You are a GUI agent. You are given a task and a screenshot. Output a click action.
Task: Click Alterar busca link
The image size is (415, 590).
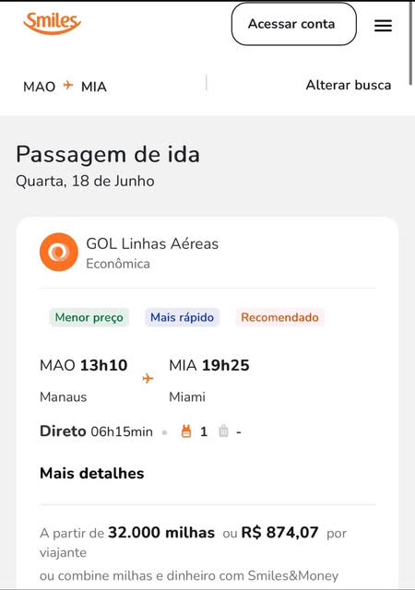tap(349, 85)
